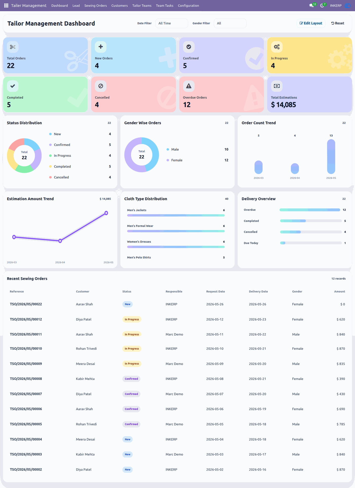Viewport: 355px width, 488px height.
Task: Open the activities clock icon
Action: coord(322,5)
